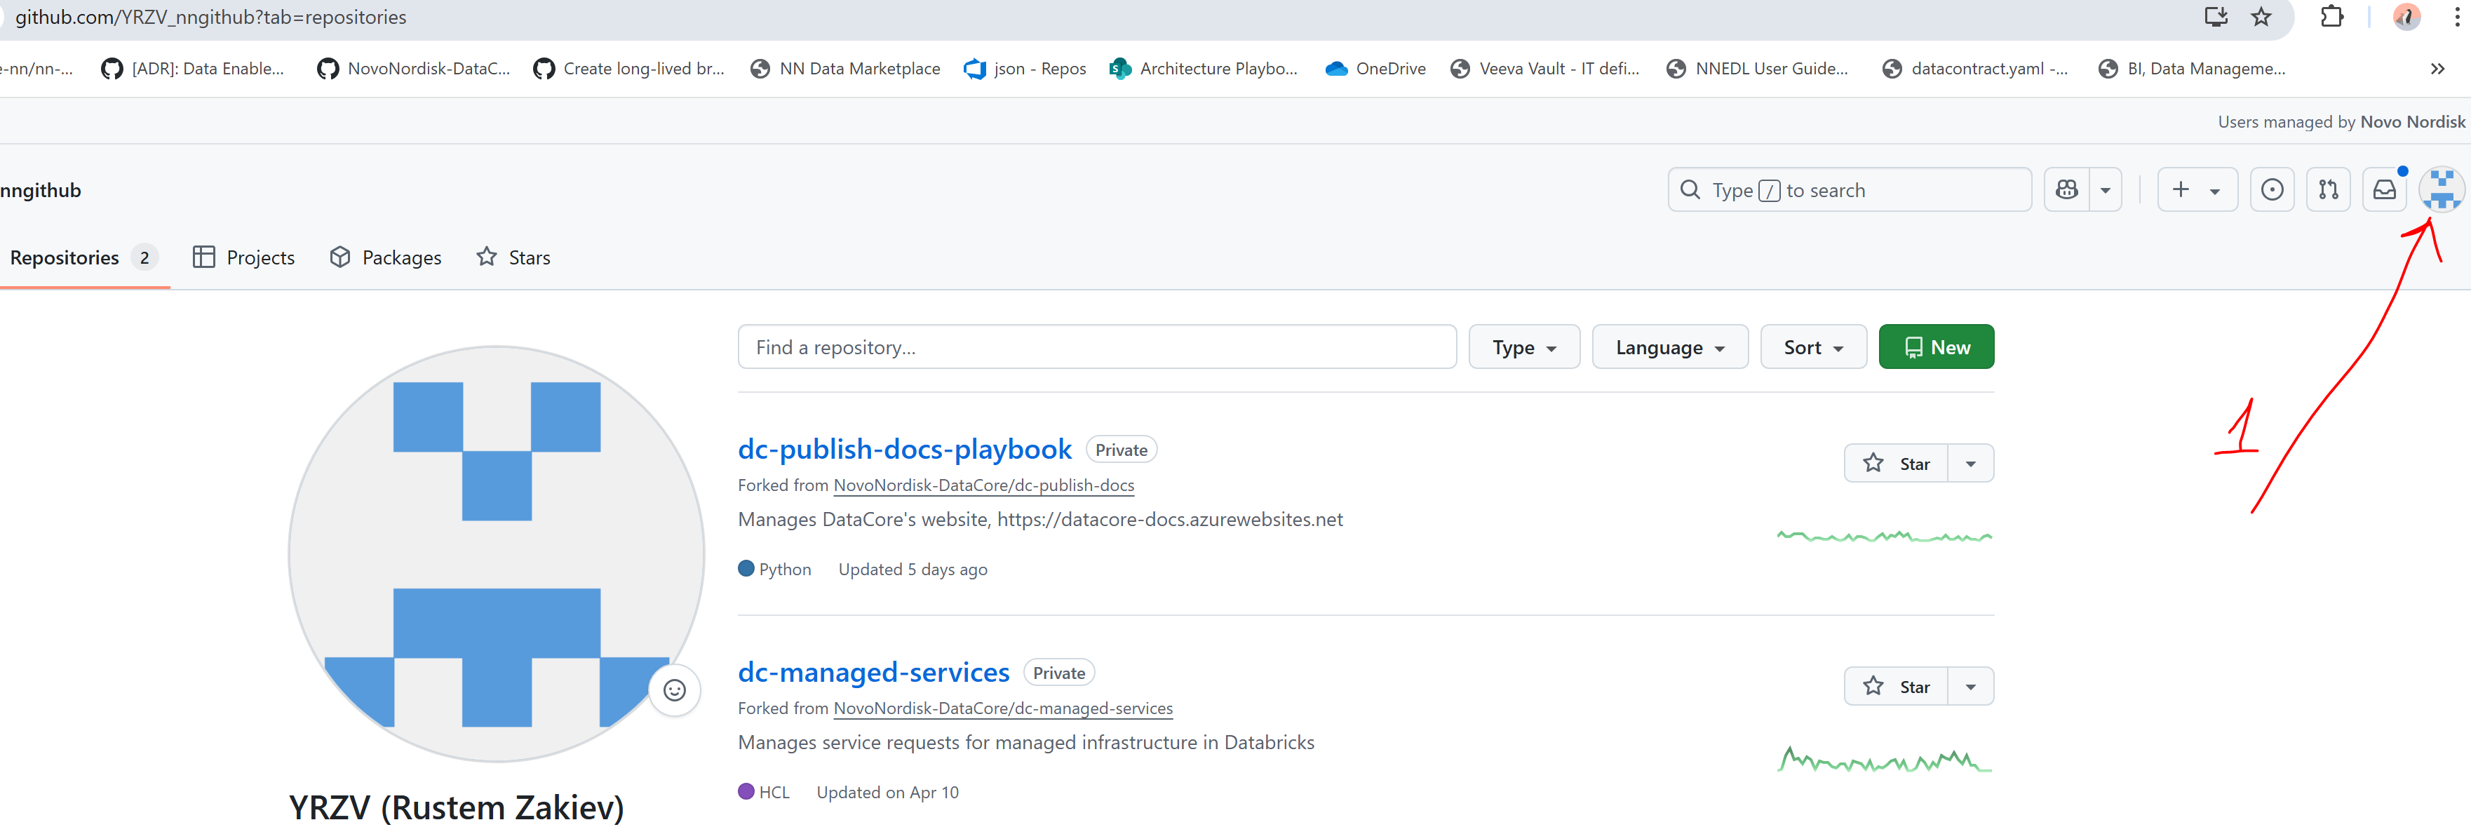The width and height of the screenshot is (2471, 827).
Task: Click Private badge beside dc-managed-services
Action: [x=1058, y=673]
